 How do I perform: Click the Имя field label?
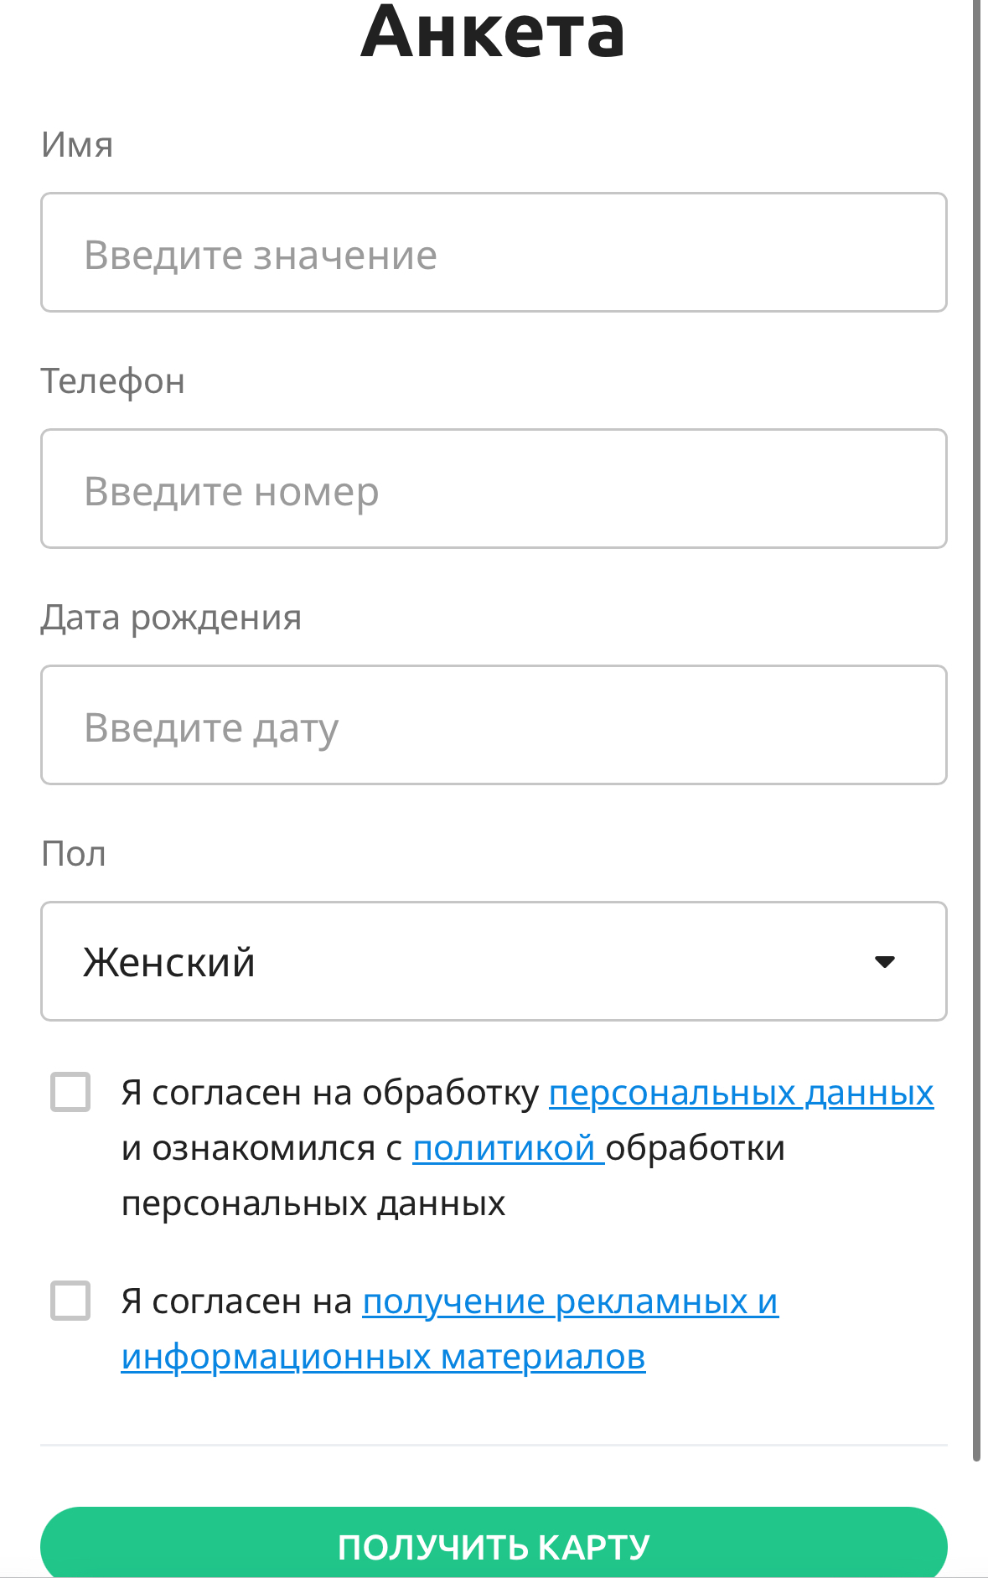click(x=77, y=145)
